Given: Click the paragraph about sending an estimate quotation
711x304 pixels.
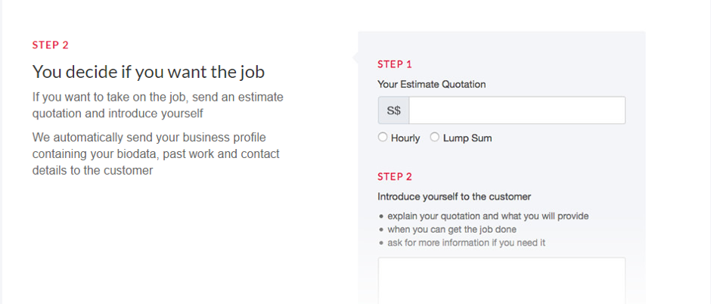Looking at the screenshot, I should click(x=158, y=105).
